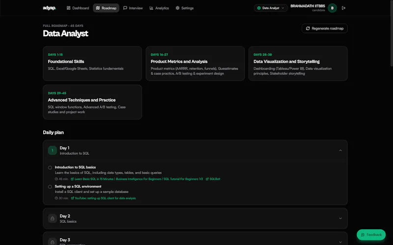393x245 pixels.
Task: Switch to the Analytics tab
Action: (159, 8)
